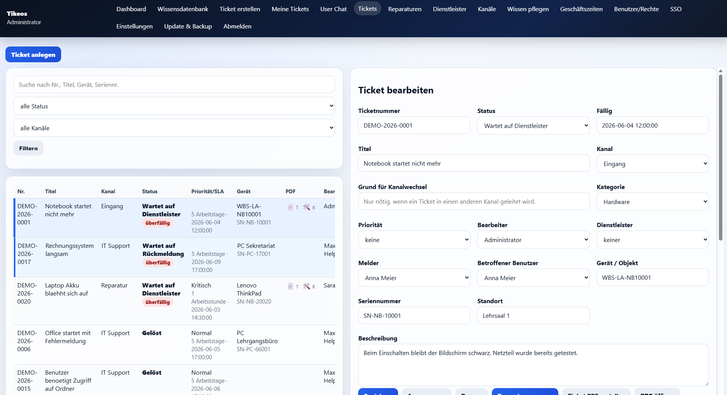The width and height of the screenshot is (727, 395).
Task: Click ticket number DEMO-2026-0020
Action: (x=27, y=293)
